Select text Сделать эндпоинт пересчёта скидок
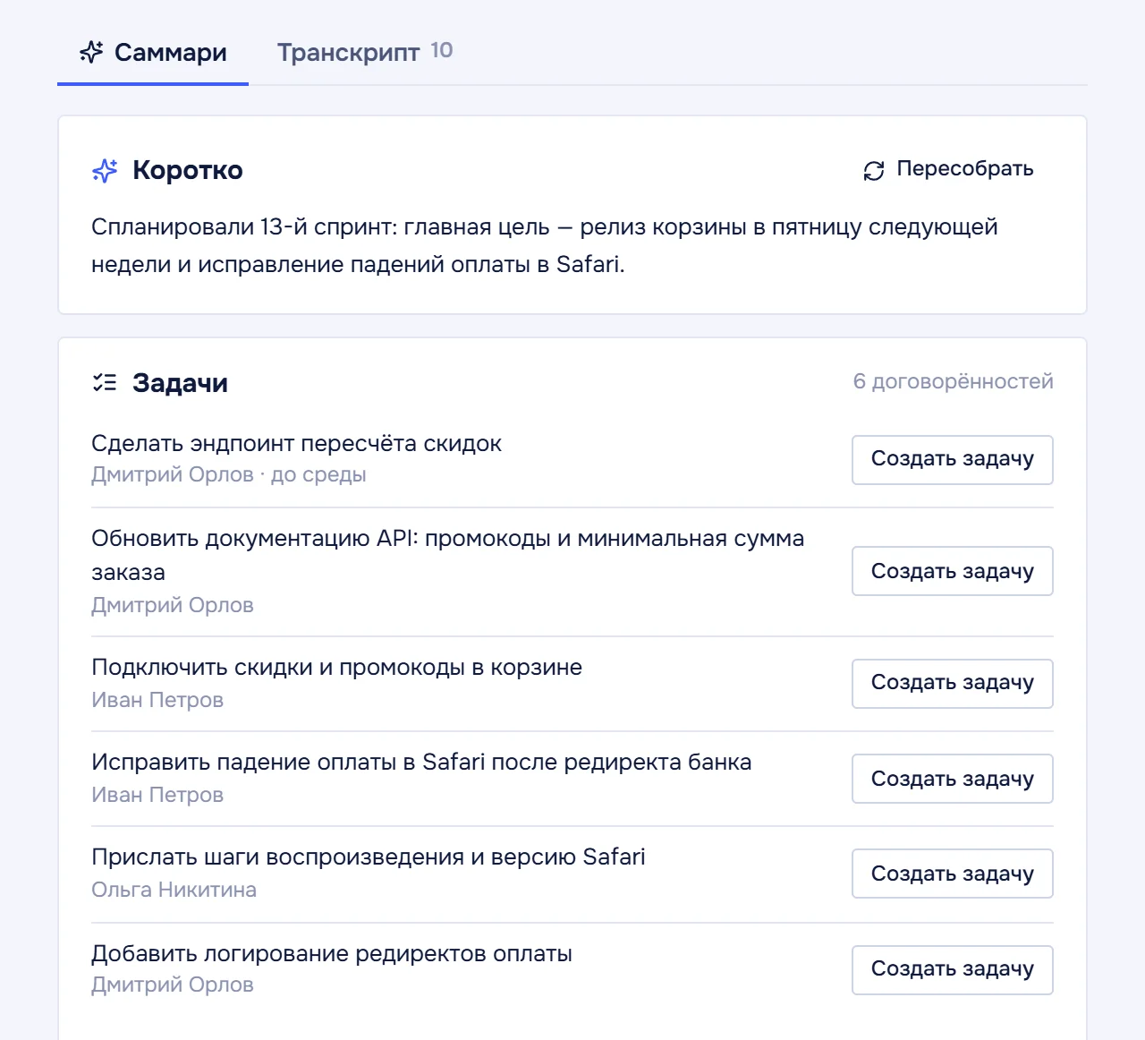 click(x=296, y=443)
